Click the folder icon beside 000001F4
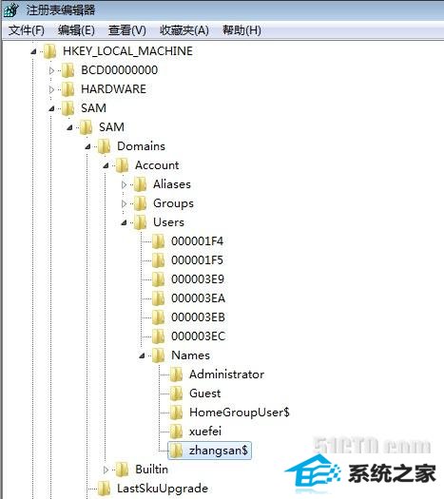 pos(158,241)
